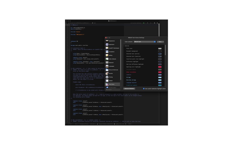Open the function popup in the navigation bar
Viewport: 233px width, 145px height.
tap(136, 23)
